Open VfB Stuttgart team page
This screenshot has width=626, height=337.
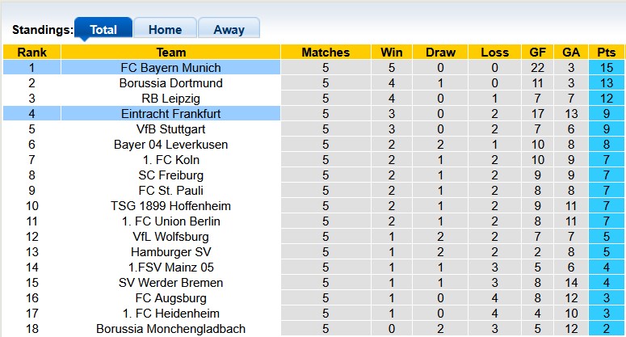point(170,129)
